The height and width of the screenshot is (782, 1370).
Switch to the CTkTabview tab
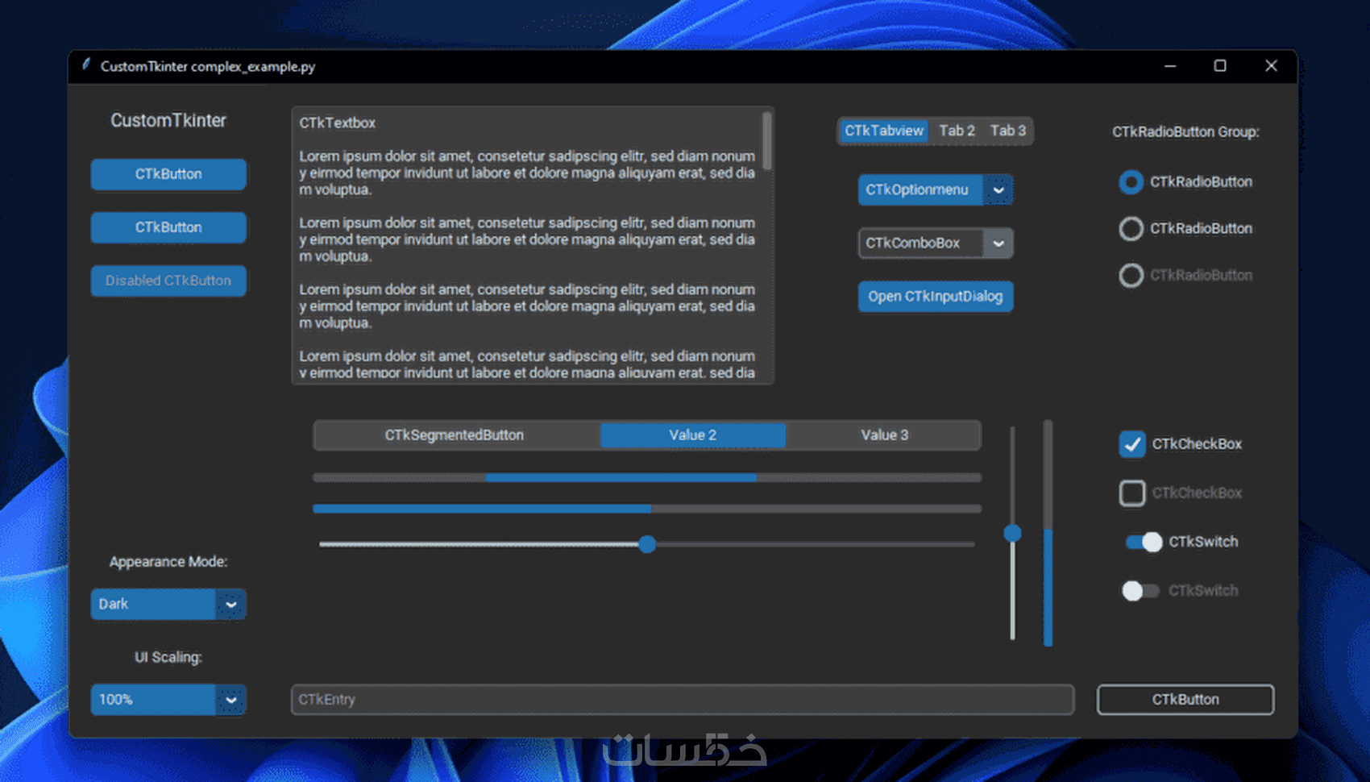(x=884, y=131)
